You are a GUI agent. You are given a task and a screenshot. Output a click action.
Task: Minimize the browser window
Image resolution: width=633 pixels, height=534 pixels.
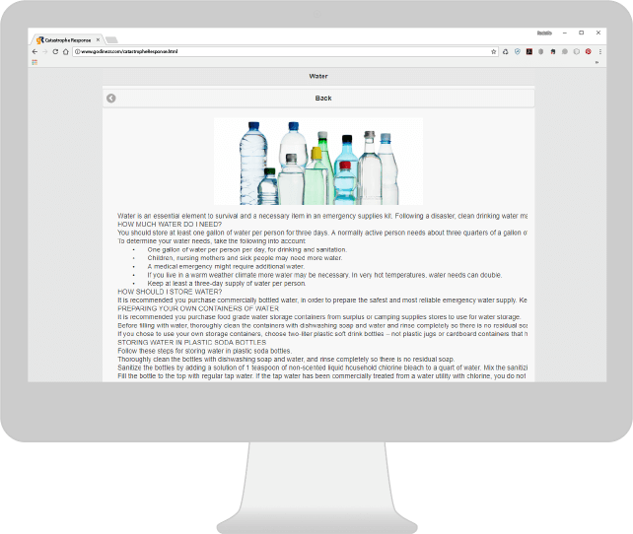[565, 33]
